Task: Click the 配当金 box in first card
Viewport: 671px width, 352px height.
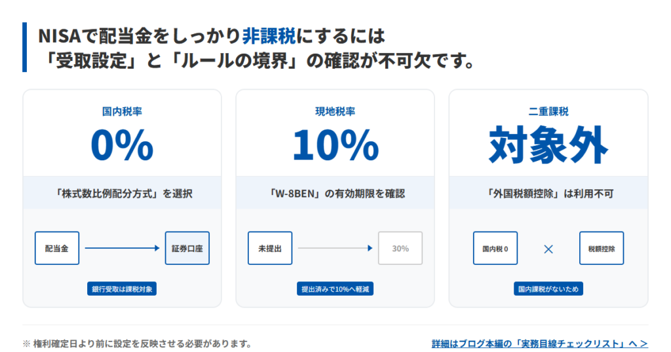Action: [56, 248]
